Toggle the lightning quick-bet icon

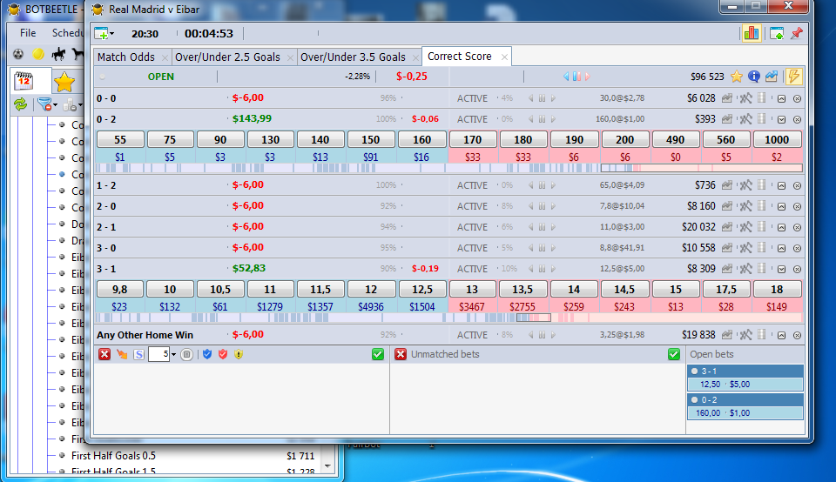793,77
